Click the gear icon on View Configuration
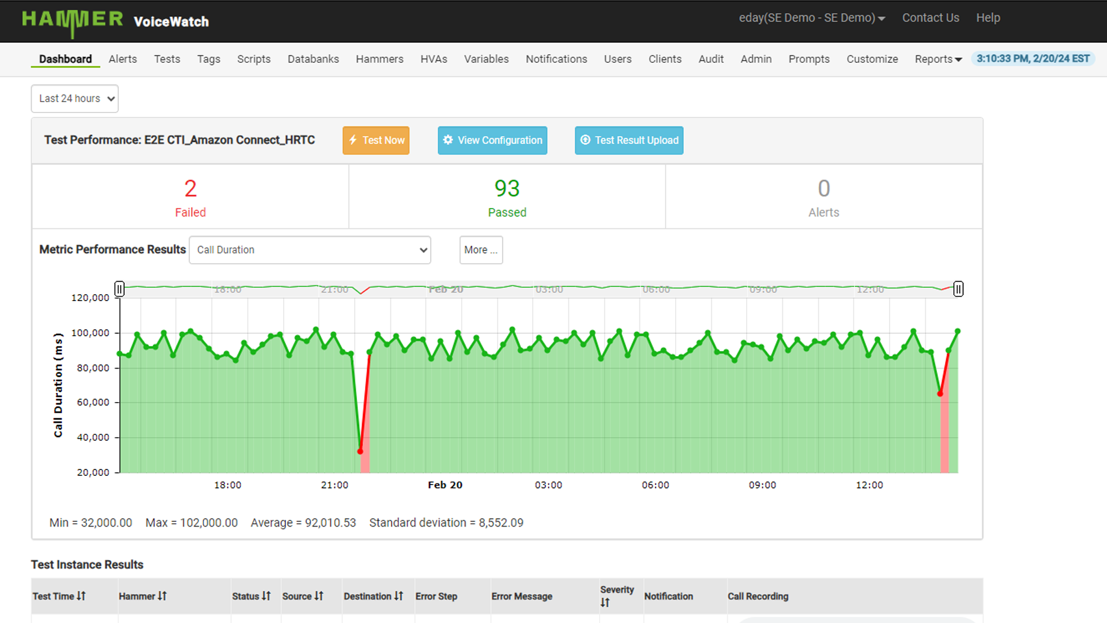Viewport: 1107px width, 623px height. coord(449,140)
